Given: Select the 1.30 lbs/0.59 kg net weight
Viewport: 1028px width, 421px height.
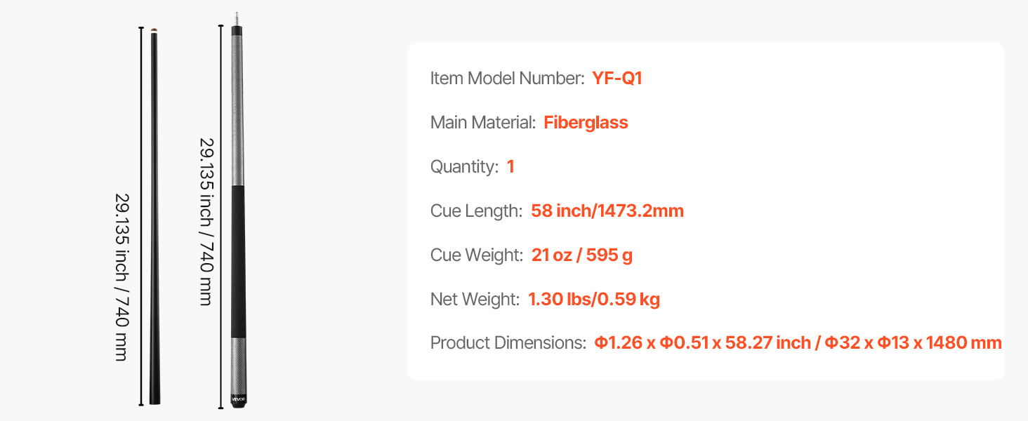Looking at the screenshot, I should click(594, 300).
